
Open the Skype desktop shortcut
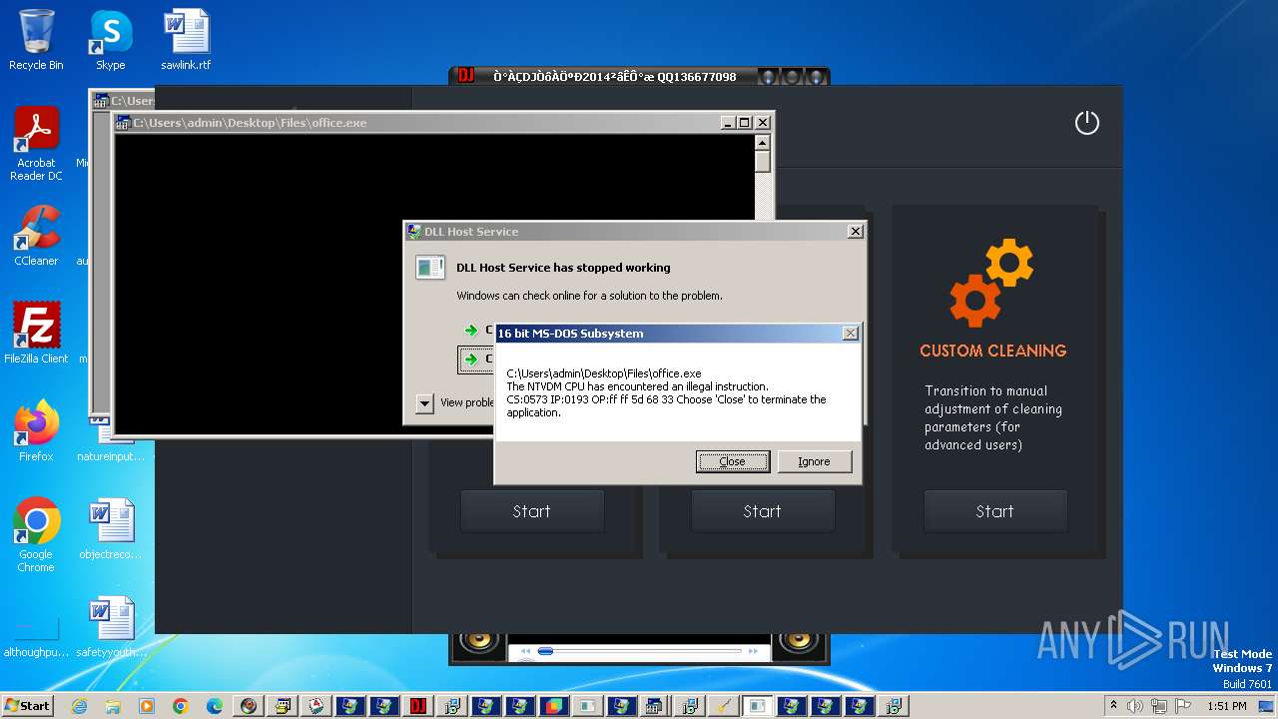coord(110,40)
